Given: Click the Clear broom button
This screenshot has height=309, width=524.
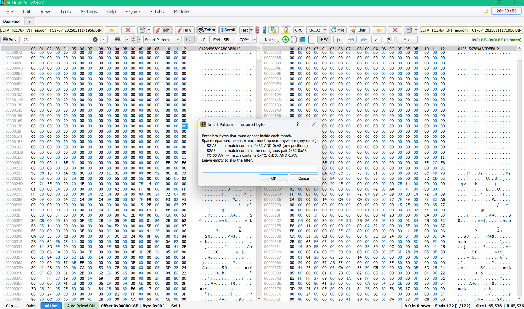Looking at the screenshot, I should point(359,30).
